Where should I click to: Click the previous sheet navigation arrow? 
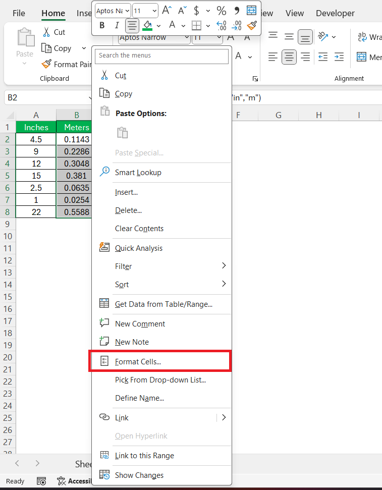coord(17,463)
